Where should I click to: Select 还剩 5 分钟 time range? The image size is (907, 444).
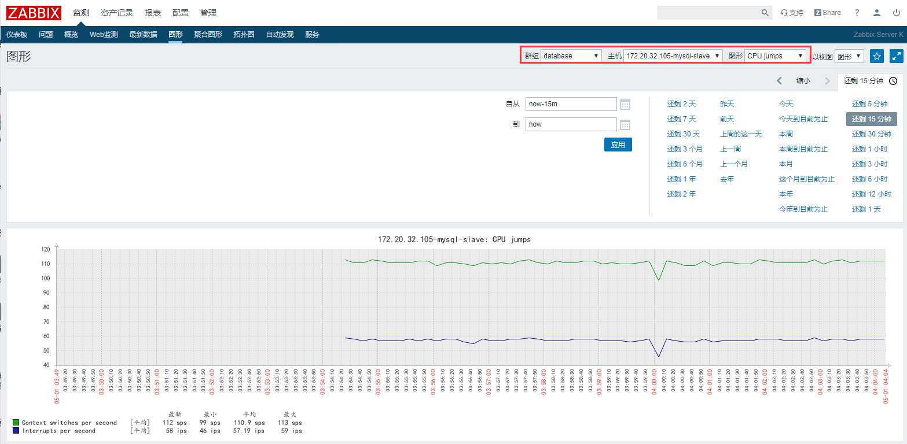tap(869, 104)
